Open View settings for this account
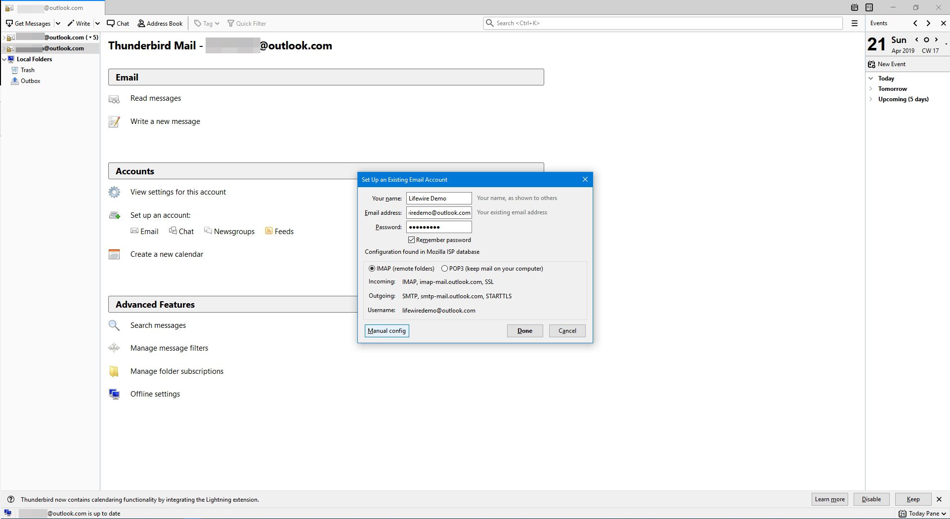950x519 pixels. (178, 192)
